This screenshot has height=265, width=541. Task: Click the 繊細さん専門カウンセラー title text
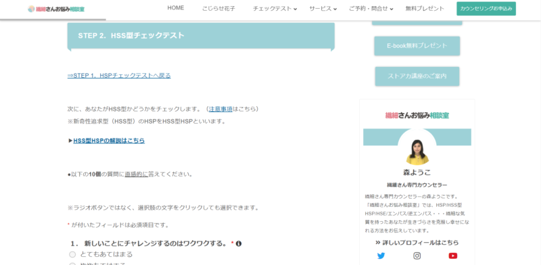tap(417, 185)
